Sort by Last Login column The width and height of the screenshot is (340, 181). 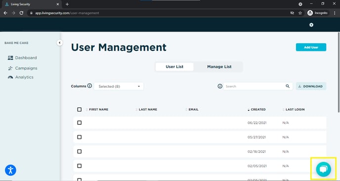click(294, 109)
